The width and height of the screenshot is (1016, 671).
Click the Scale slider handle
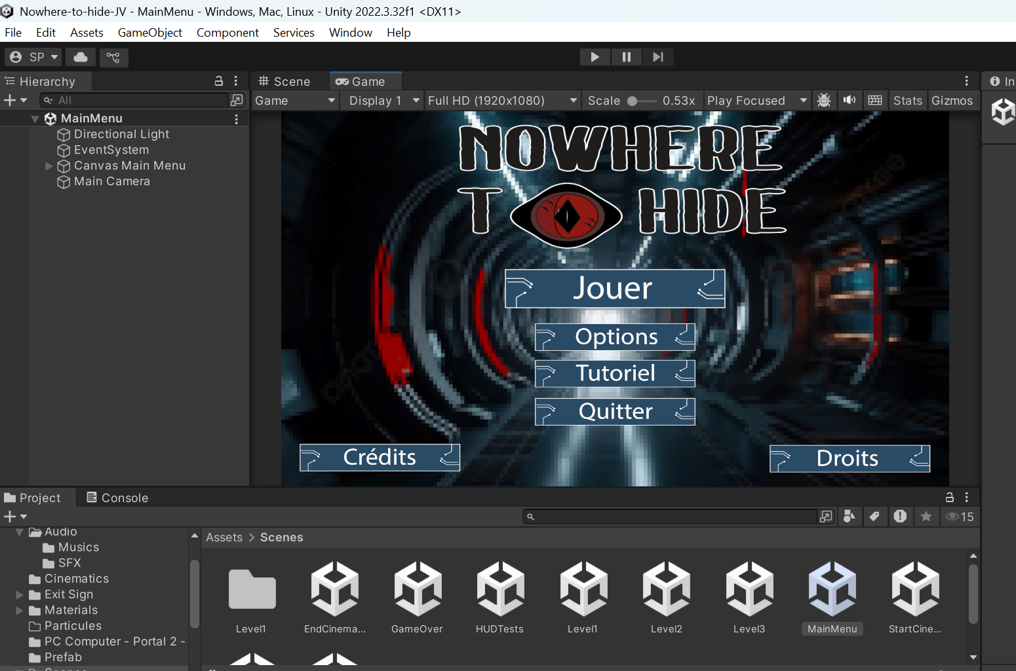(x=633, y=101)
